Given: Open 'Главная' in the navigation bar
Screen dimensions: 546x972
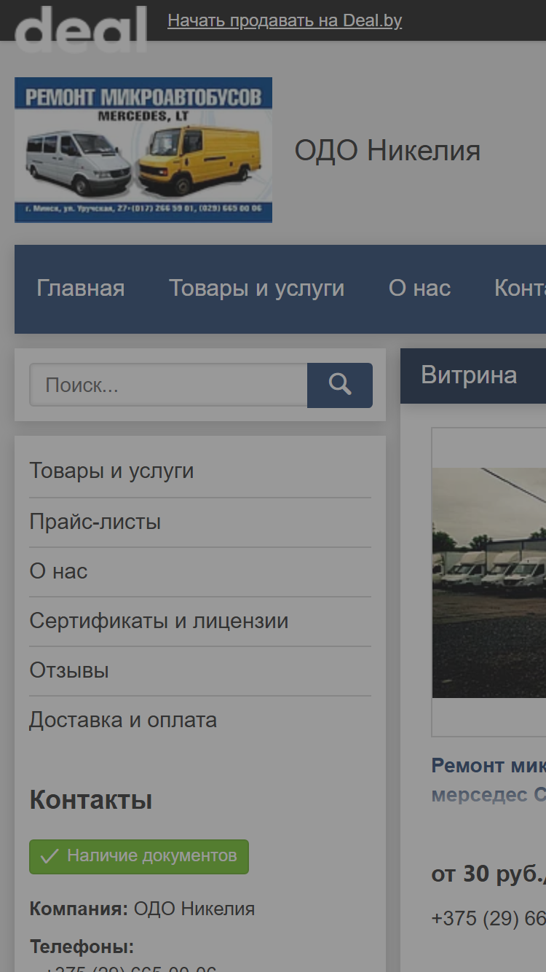Looking at the screenshot, I should pyautogui.click(x=81, y=289).
